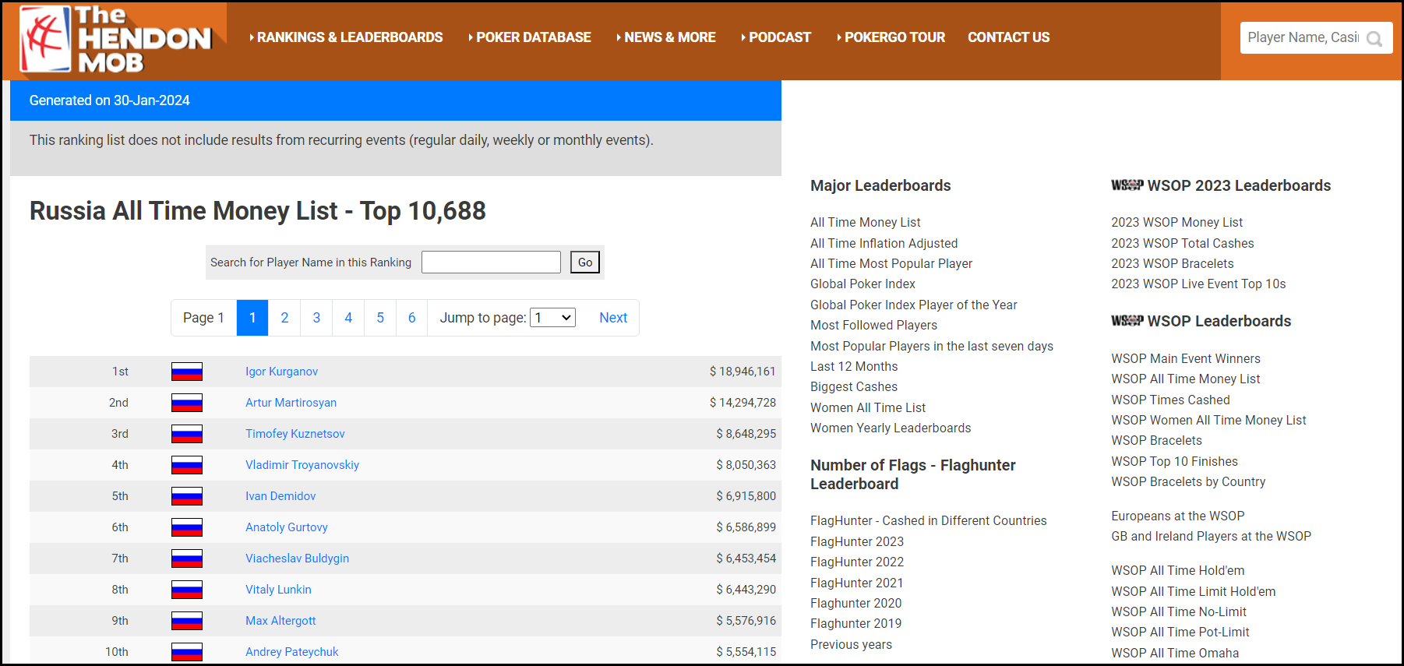Open the Jump to page dropdown
This screenshot has height=666, width=1404.
(x=552, y=318)
